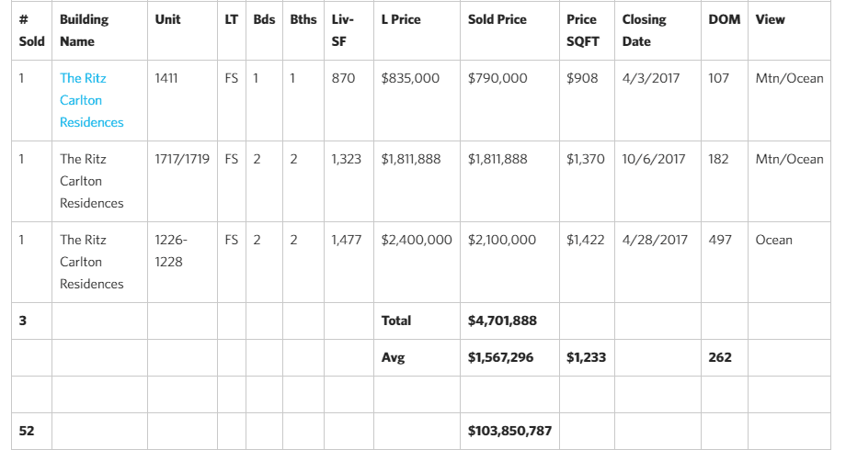Select the $2,400,000 list price cell
Screen dimensions: 846x450
coord(417,240)
